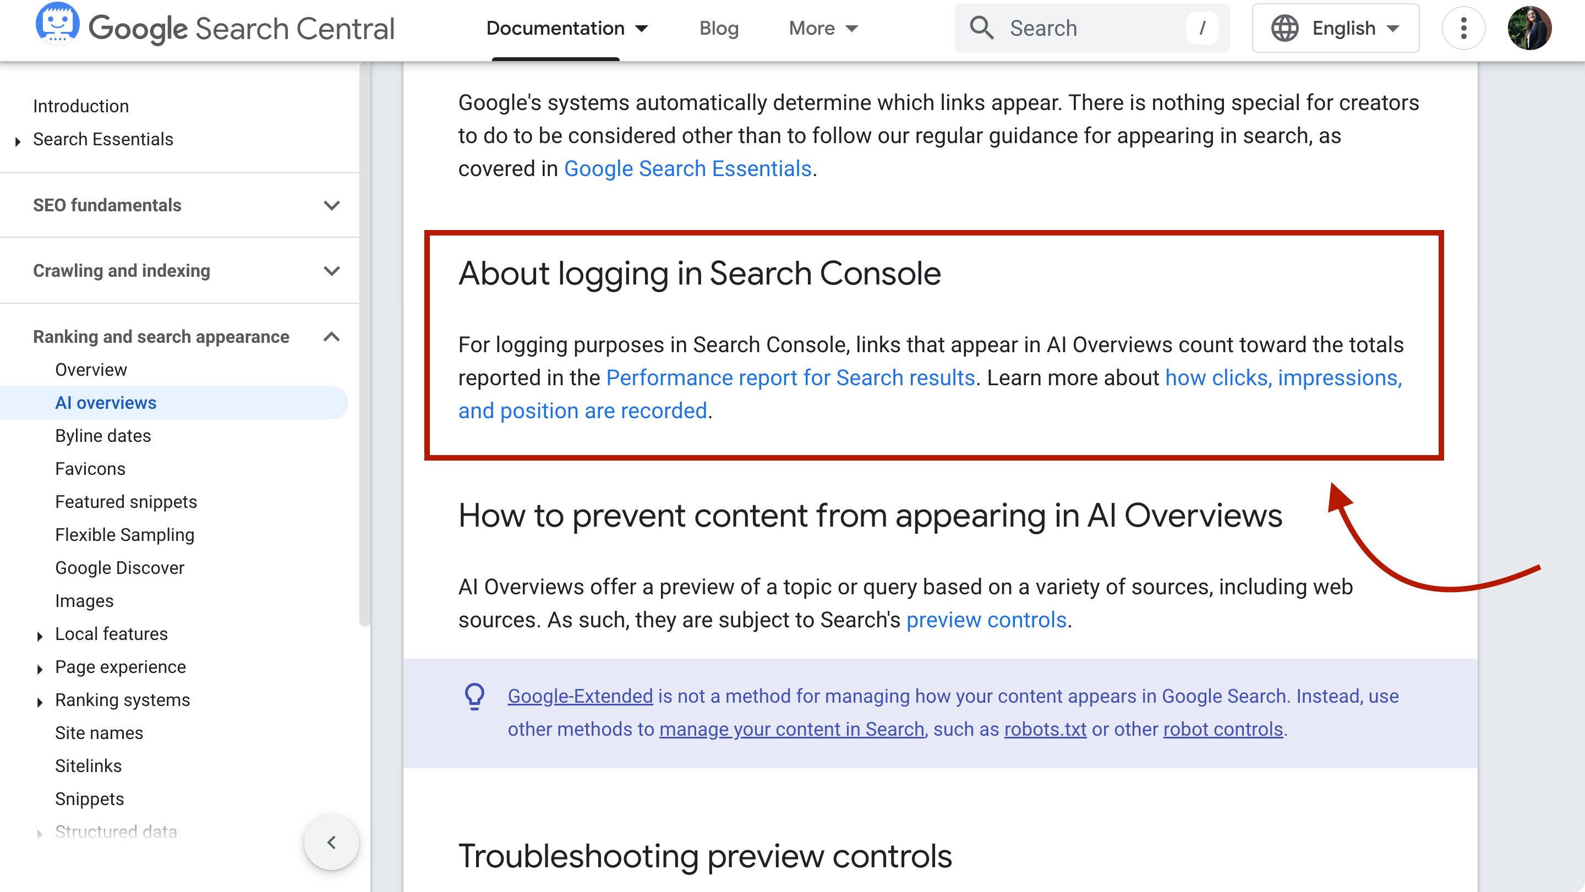The width and height of the screenshot is (1585, 892).
Task: Click the lightbulb icon in the Google-Extended note
Action: (475, 696)
